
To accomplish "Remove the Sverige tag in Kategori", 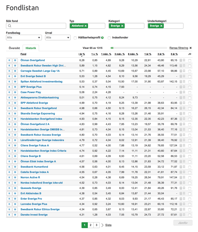I will (x=122, y=26).
